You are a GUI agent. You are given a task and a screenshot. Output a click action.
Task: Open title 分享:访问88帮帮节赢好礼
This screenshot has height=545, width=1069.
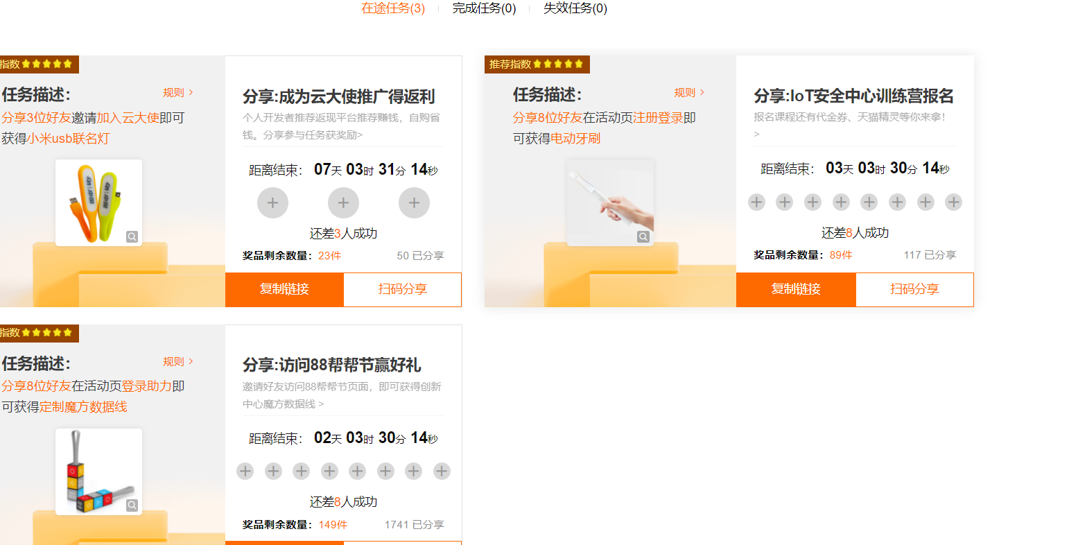[x=332, y=365]
